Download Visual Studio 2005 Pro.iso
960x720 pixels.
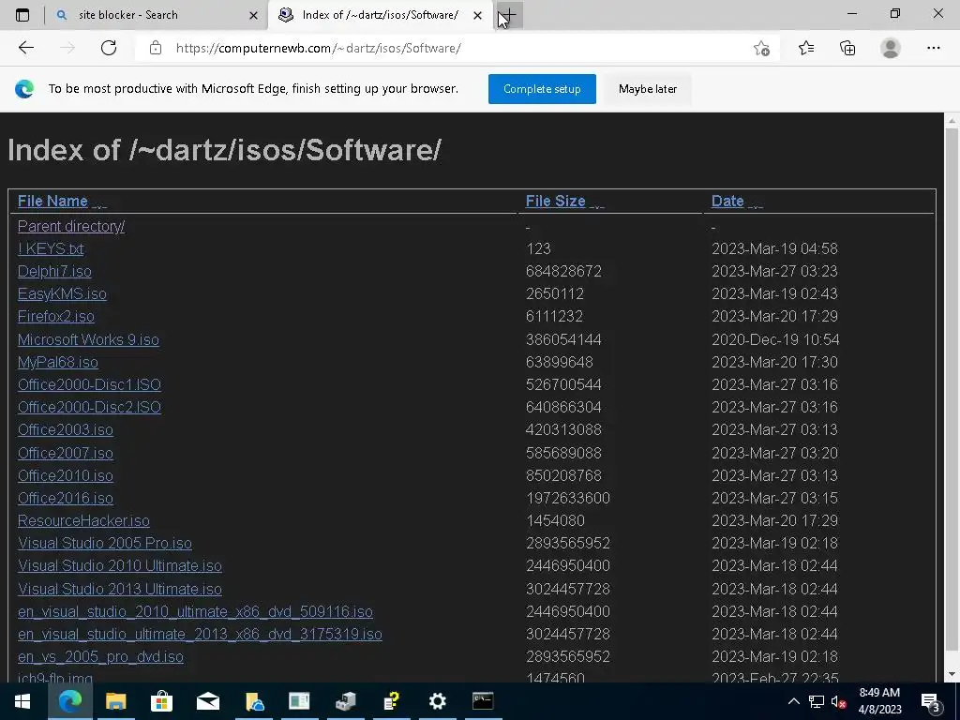[x=105, y=543]
